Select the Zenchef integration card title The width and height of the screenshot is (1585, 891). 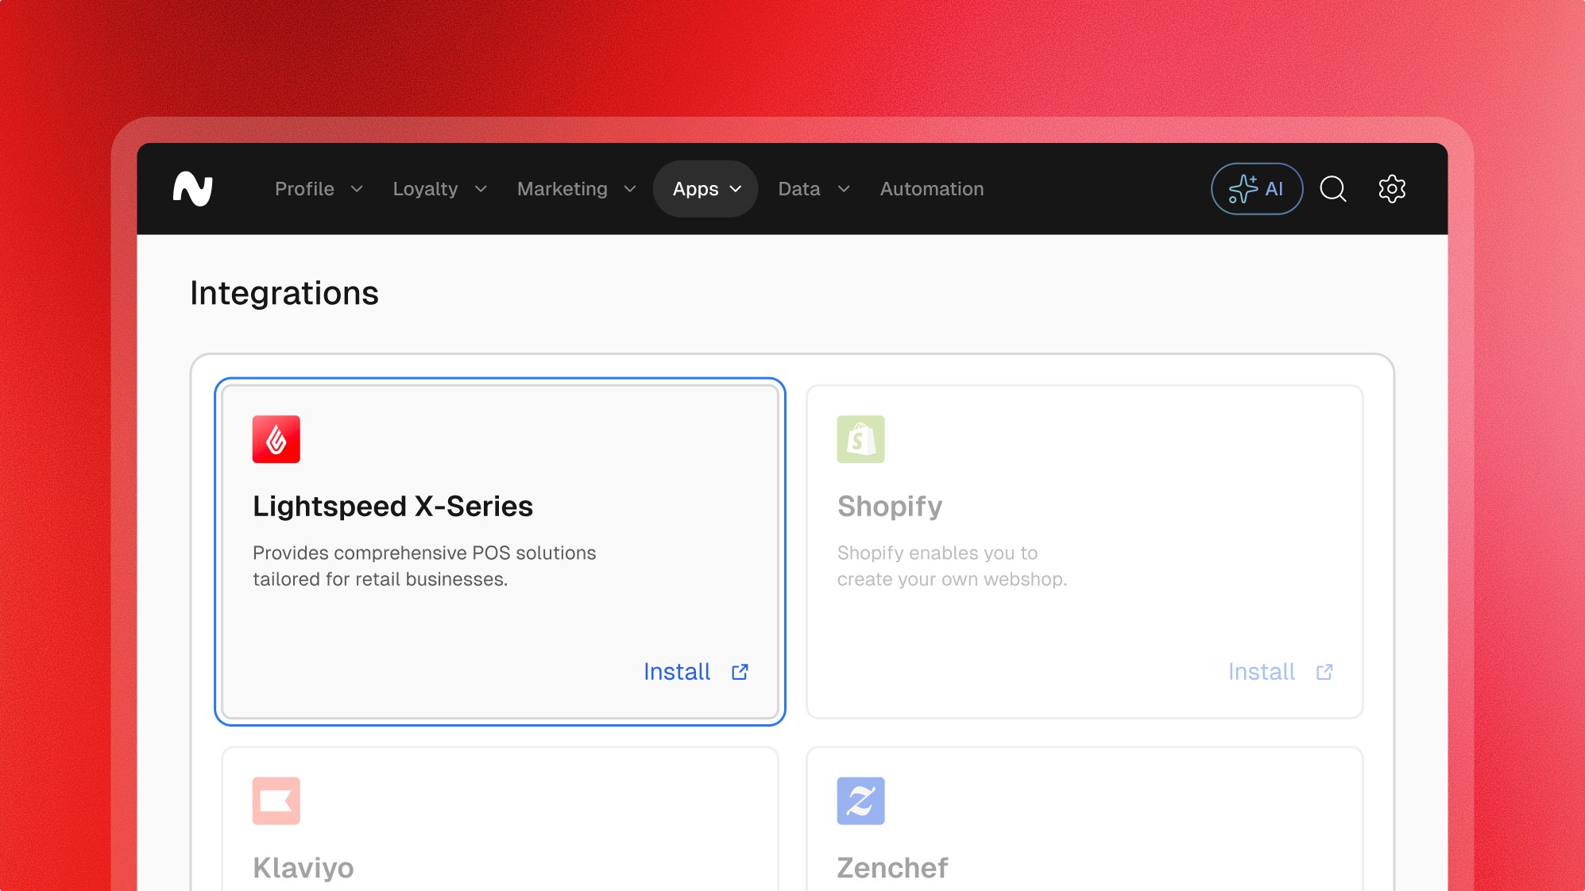click(x=892, y=867)
